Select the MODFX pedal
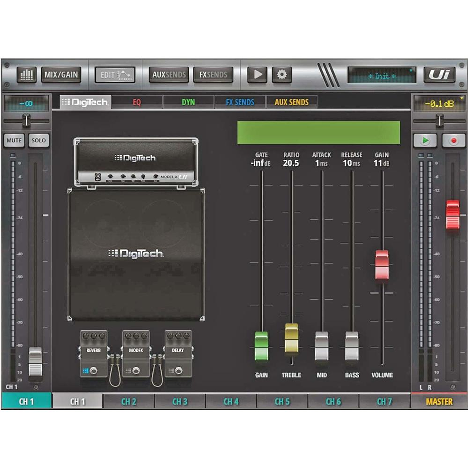The image size is (468, 468). pos(135,351)
